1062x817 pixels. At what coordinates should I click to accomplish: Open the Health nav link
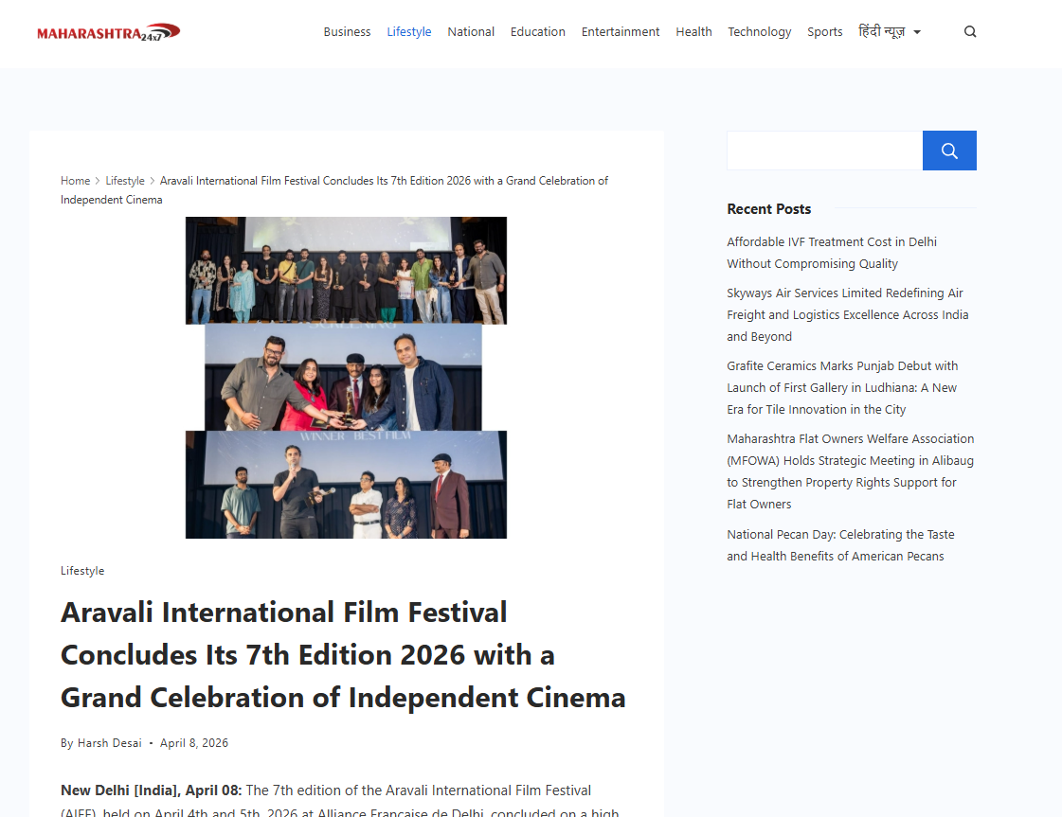tap(693, 32)
